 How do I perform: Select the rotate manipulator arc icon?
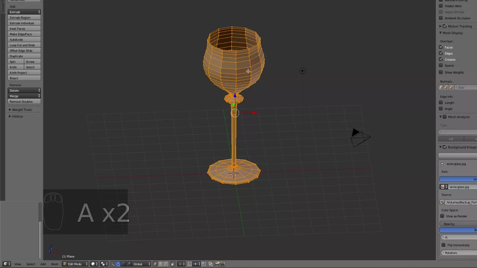[123, 264]
